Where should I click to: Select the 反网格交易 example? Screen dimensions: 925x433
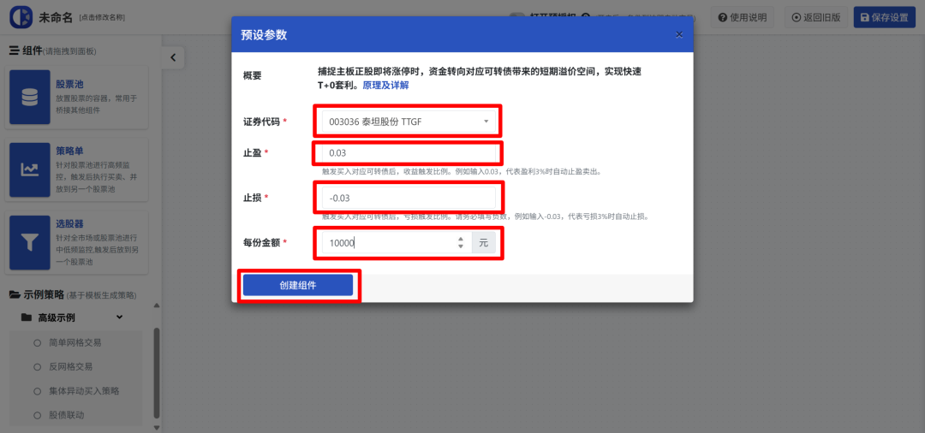[x=71, y=366]
